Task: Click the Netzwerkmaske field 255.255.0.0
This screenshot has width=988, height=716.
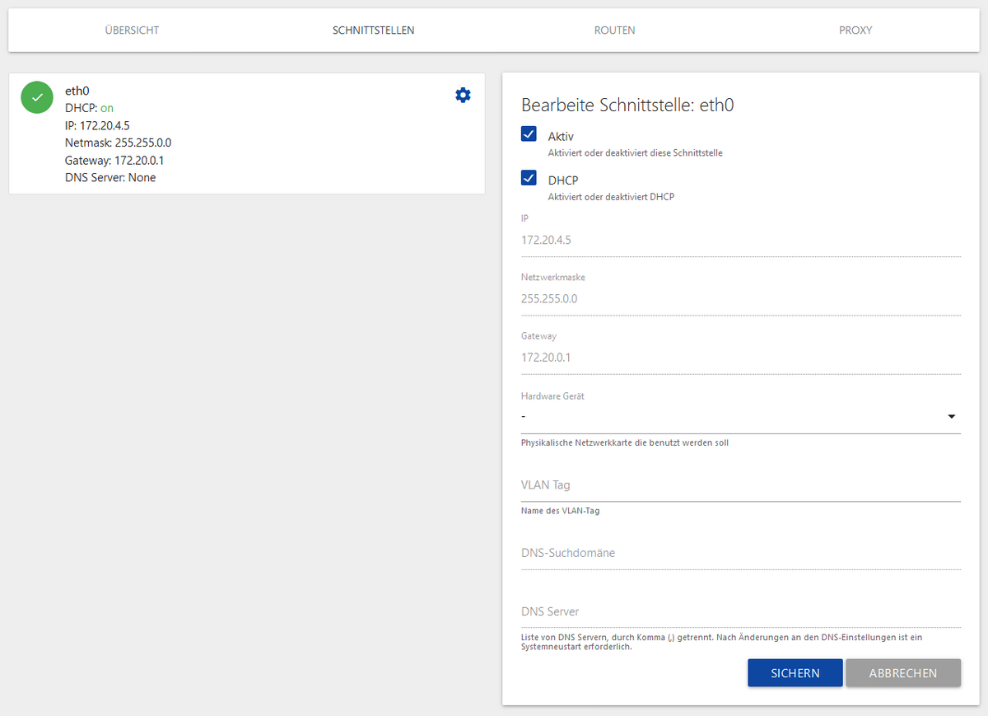Action: [741, 299]
